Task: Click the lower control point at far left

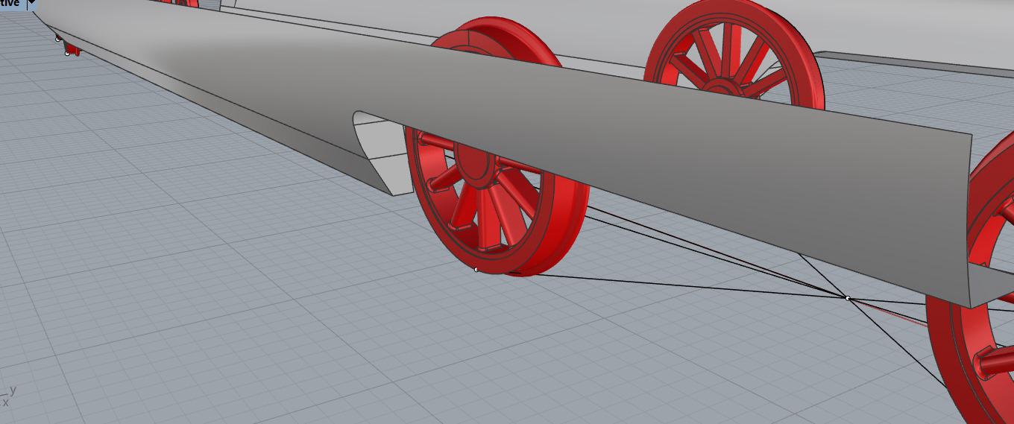Action: (x=68, y=54)
